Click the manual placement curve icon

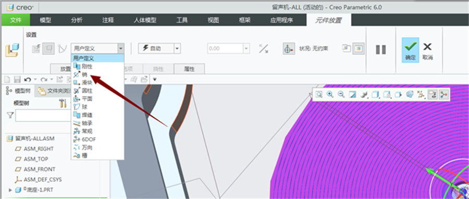point(62,49)
